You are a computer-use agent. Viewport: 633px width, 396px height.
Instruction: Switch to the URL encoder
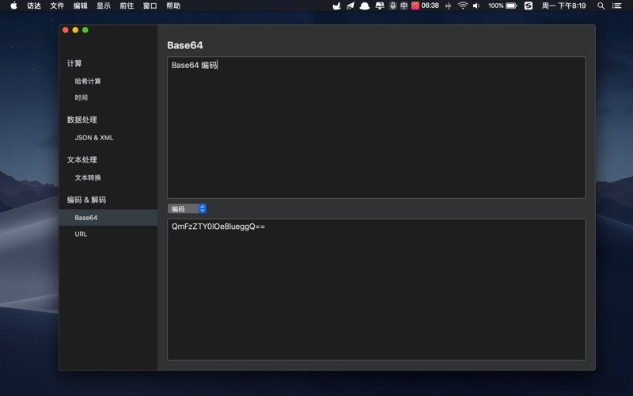tap(81, 234)
